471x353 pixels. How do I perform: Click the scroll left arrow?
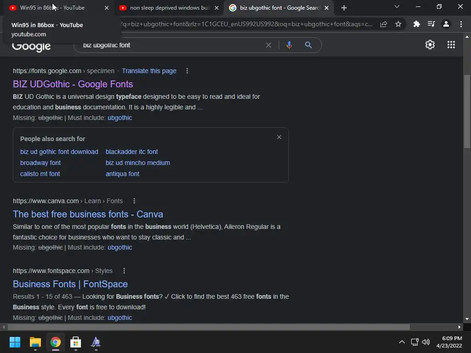(x=4, y=327)
